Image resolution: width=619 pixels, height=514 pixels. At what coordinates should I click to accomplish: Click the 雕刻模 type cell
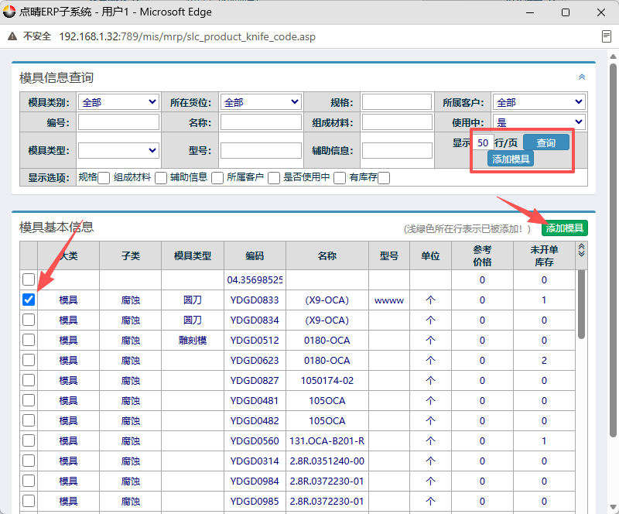click(x=193, y=340)
